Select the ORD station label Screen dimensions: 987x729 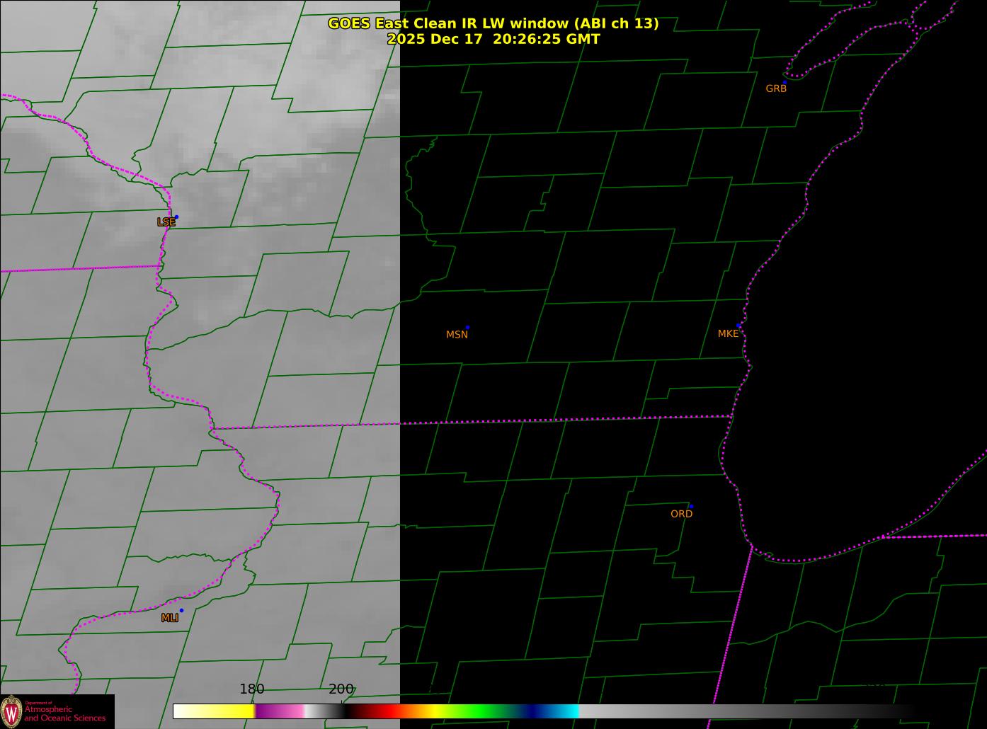pos(681,514)
